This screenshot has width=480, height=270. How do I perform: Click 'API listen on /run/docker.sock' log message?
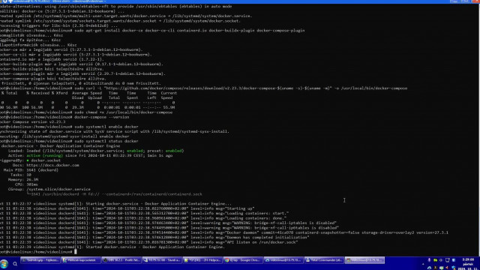pos(262,242)
